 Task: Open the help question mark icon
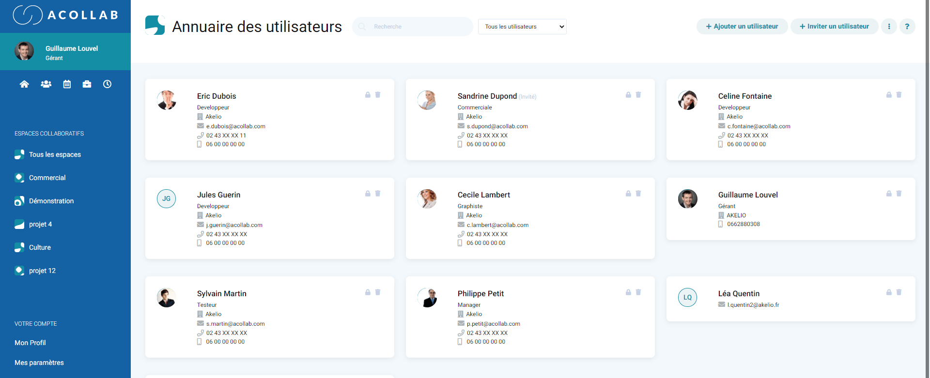tap(908, 26)
